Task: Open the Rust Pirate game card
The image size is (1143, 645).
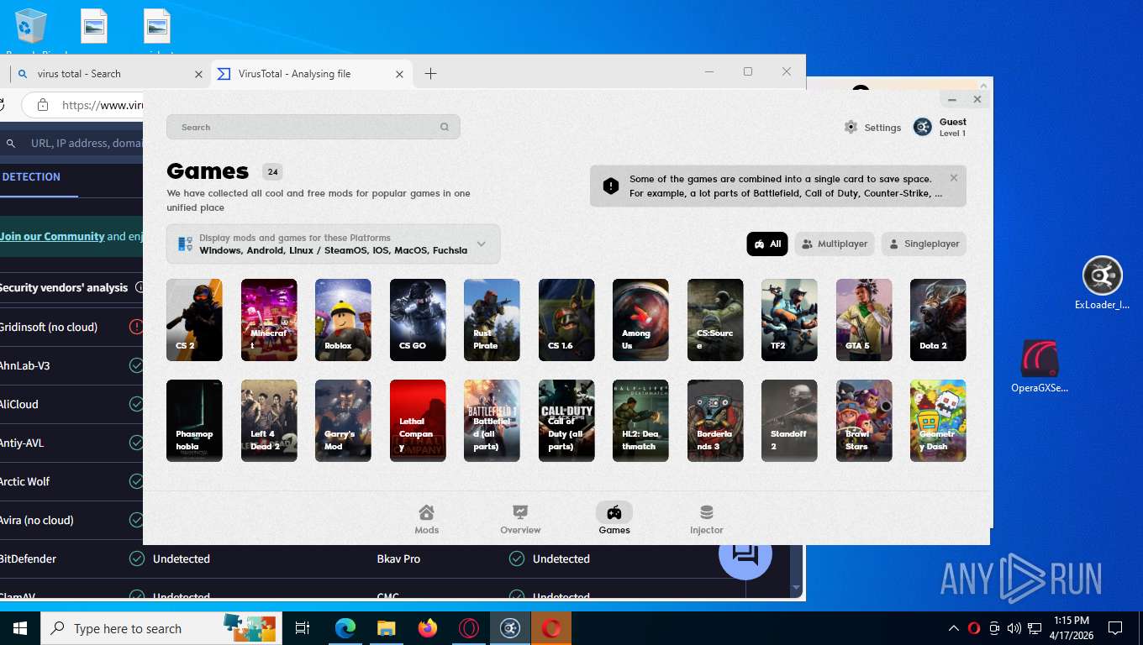Action: click(x=492, y=320)
